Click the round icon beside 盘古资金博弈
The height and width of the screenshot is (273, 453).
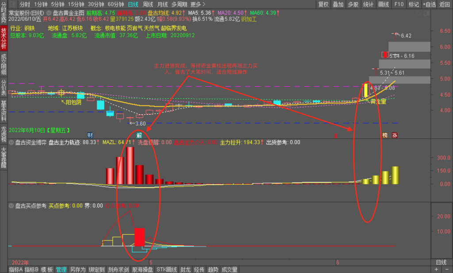click(11, 142)
